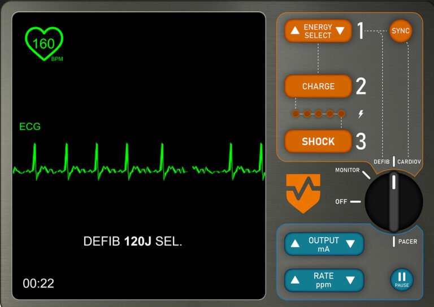Decrease pacer rate ppm with down arrow

click(x=350, y=280)
